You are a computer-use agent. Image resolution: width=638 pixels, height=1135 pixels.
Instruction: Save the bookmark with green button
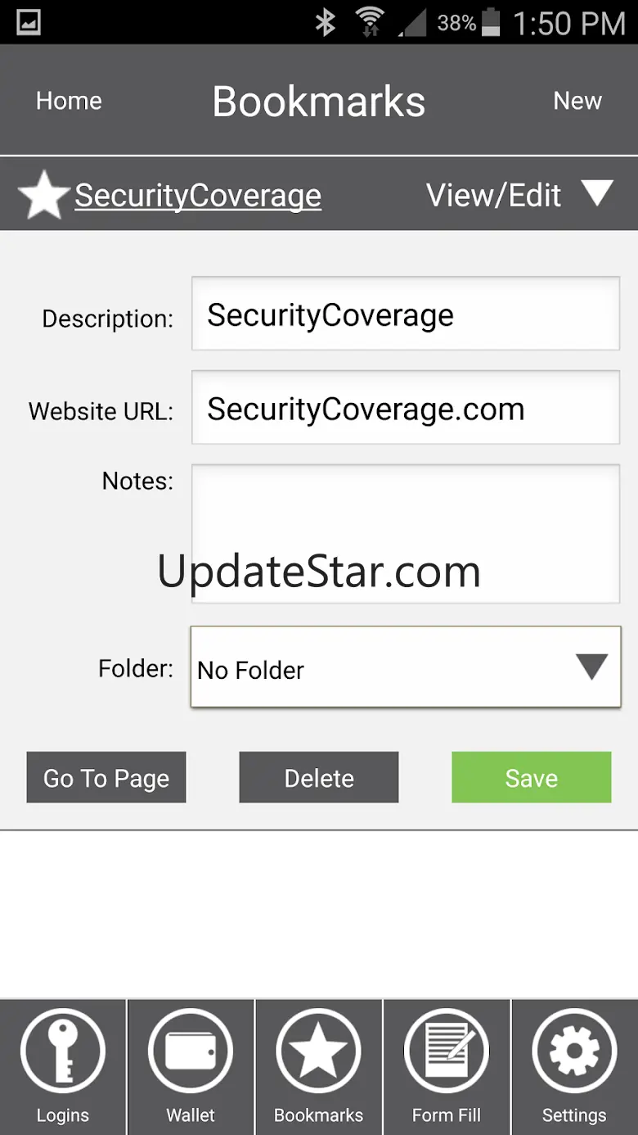point(532,777)
